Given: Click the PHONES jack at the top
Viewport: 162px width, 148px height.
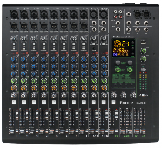Looking at the screenshot, I should pyautogui.click(x=128, y=14).
